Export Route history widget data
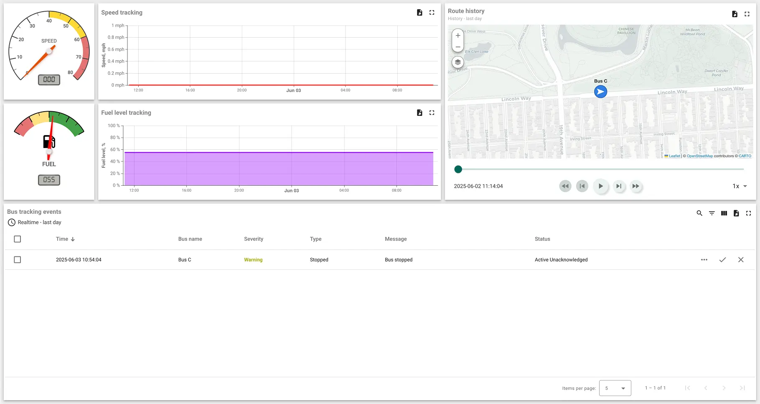 pos(735,14)
